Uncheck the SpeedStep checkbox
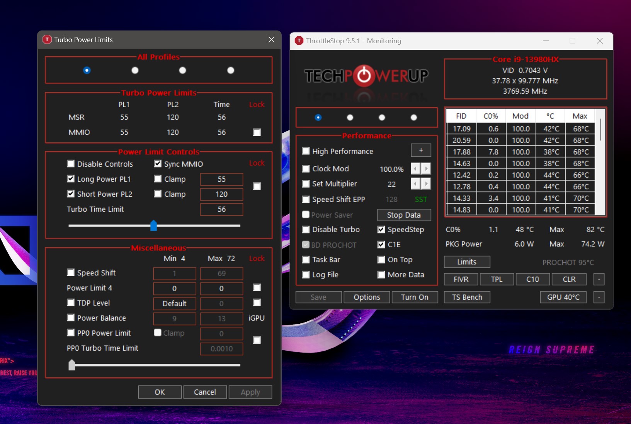631x424 pixels. 381,229
